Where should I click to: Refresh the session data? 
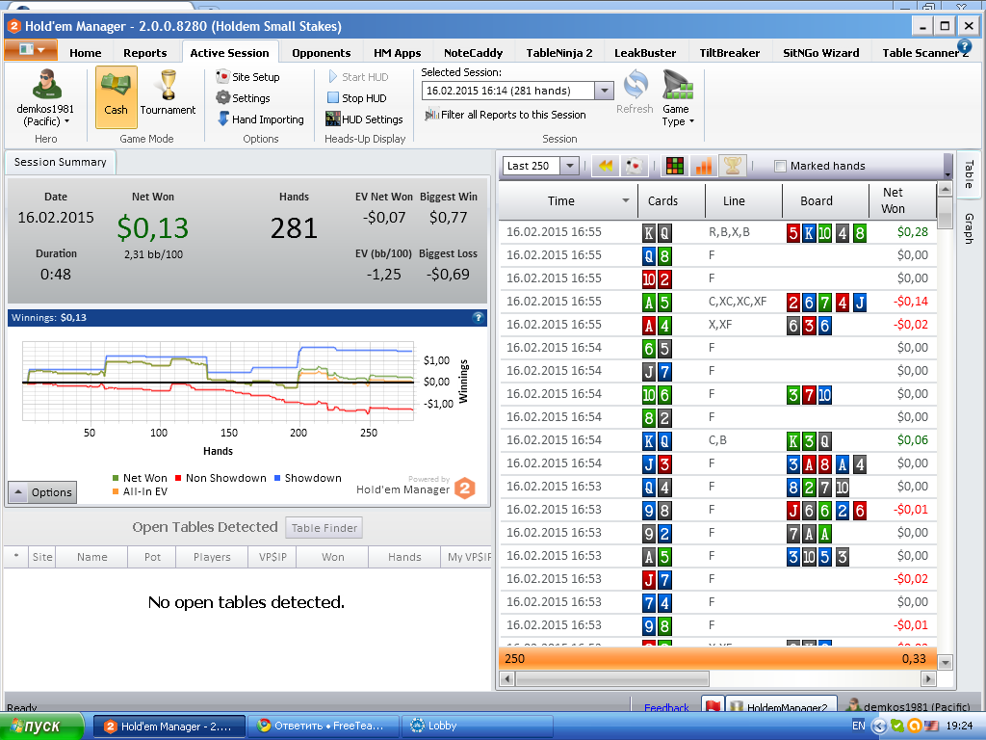pos(636,92)
